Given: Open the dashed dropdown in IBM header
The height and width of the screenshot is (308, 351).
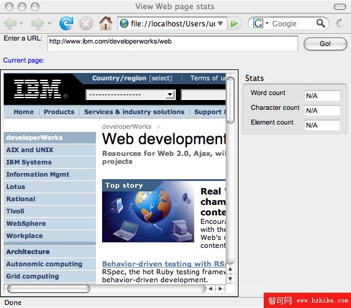Looking at the screenshot, I should pos(131,94).
